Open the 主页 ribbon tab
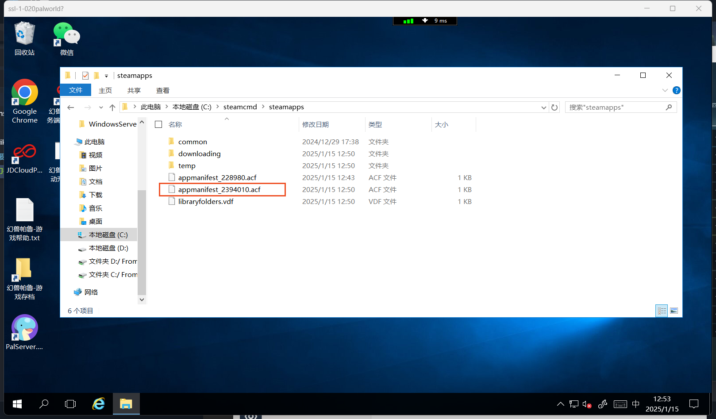This screenshot has height=419, width=716. pyautogui.click(x=105, y=90)
